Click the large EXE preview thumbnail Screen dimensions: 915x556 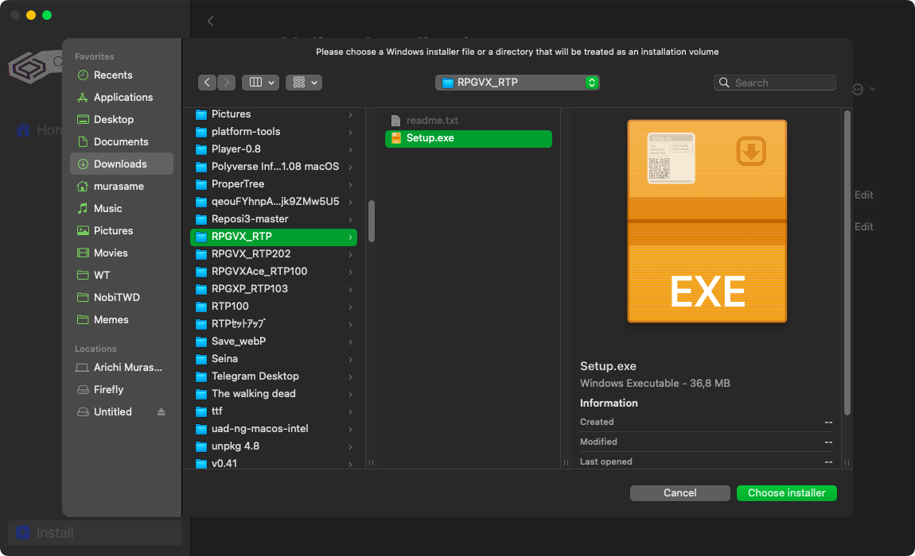[707, 221]
